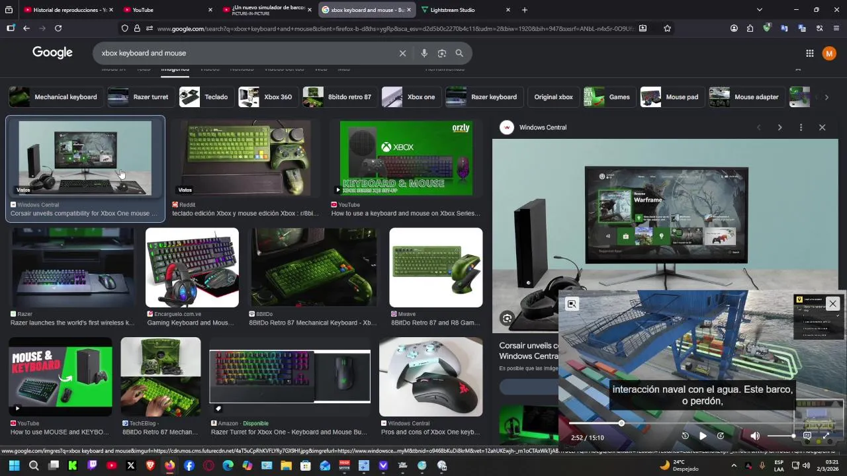Toggle fullscreen of picture-in-picture video
This screenshot has width=847, height=476.
click(x=826, y=436)
